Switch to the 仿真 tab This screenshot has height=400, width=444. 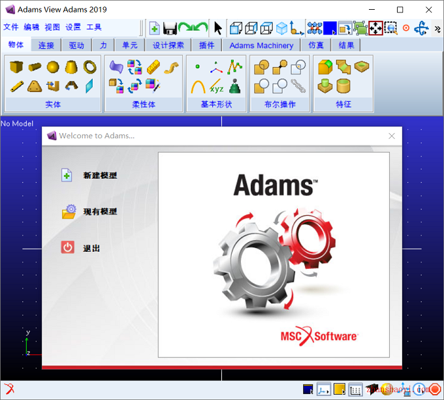point(316,45)
